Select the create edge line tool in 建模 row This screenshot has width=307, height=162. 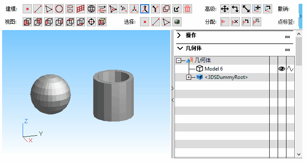click(38, 9)
